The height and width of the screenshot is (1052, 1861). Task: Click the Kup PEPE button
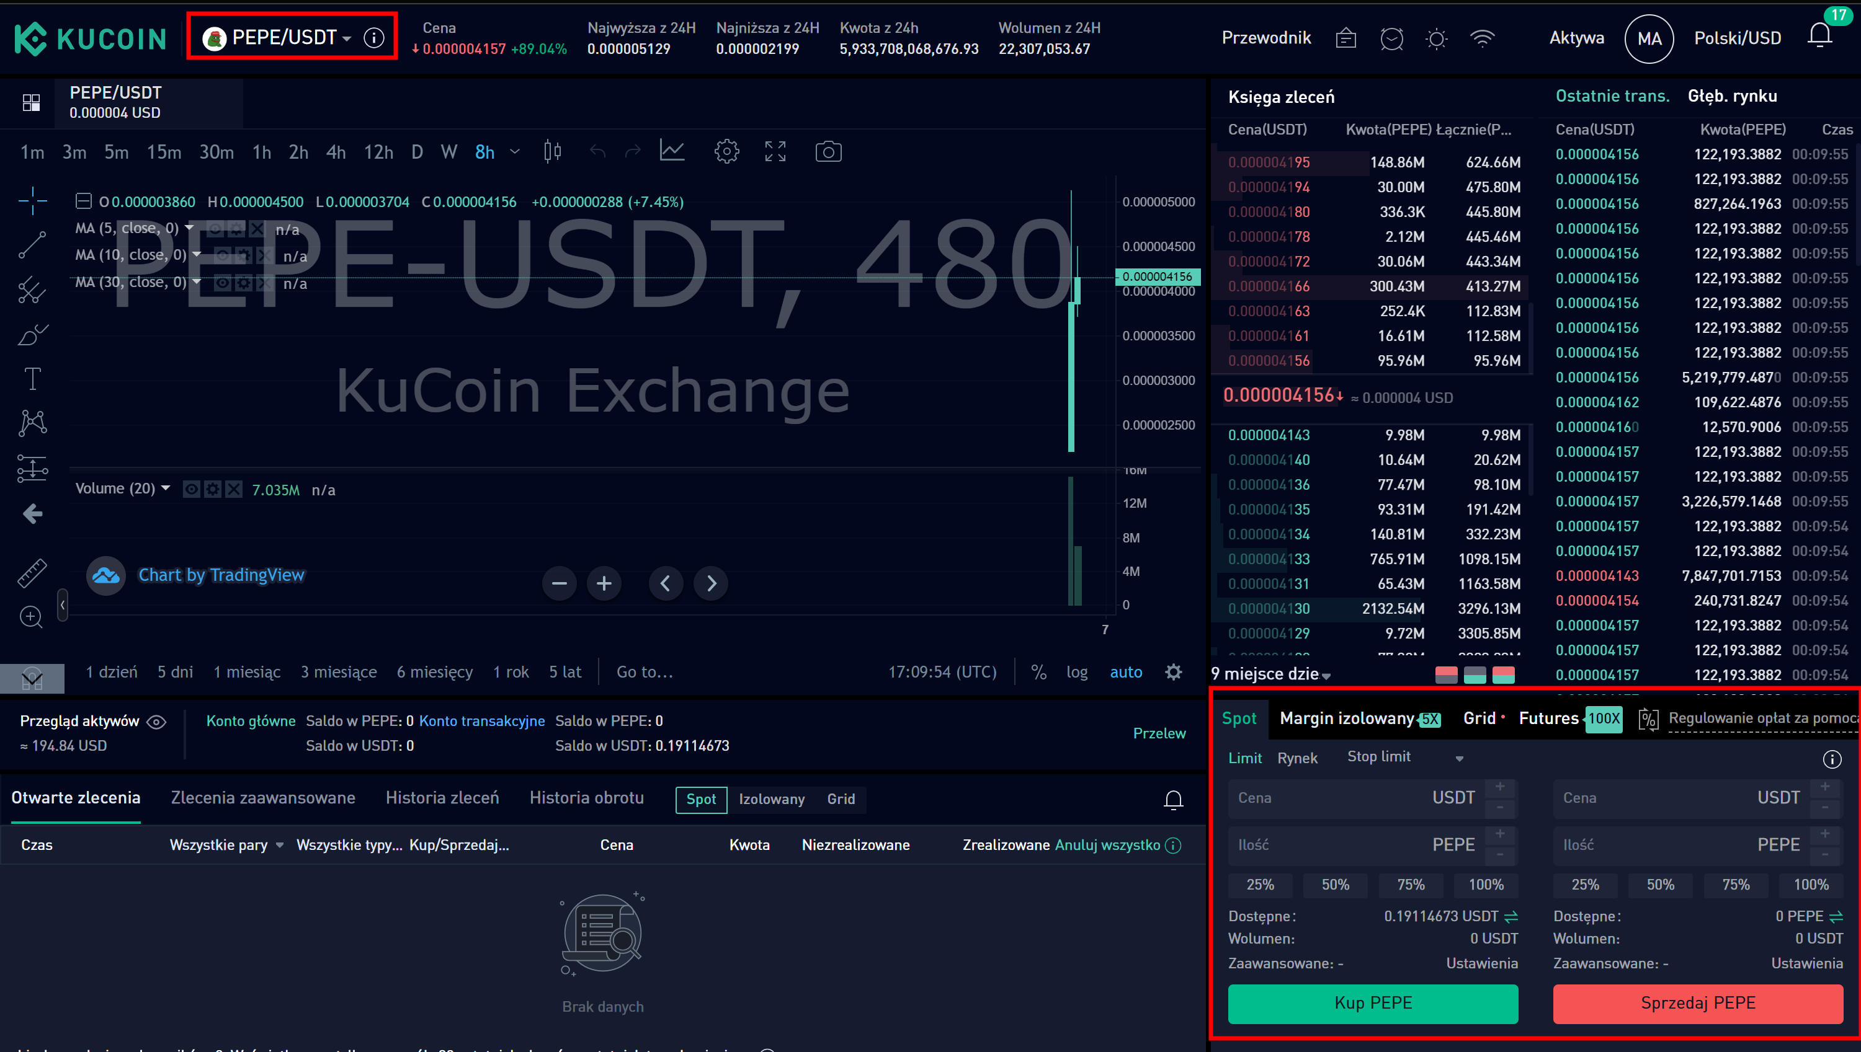1372,1003
